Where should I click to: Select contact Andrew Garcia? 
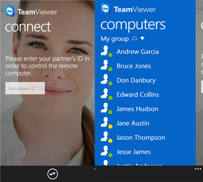(129, 52)
